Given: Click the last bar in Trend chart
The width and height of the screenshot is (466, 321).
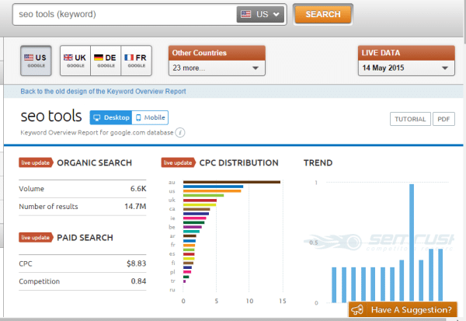Looking at the screenshot, I should [440, 275].
